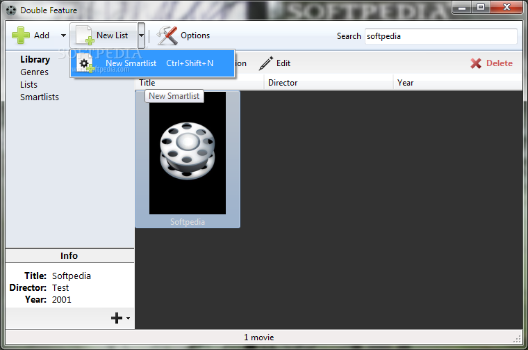
Task: Open Smartlists in the sidebar
Action: [40, 97]
